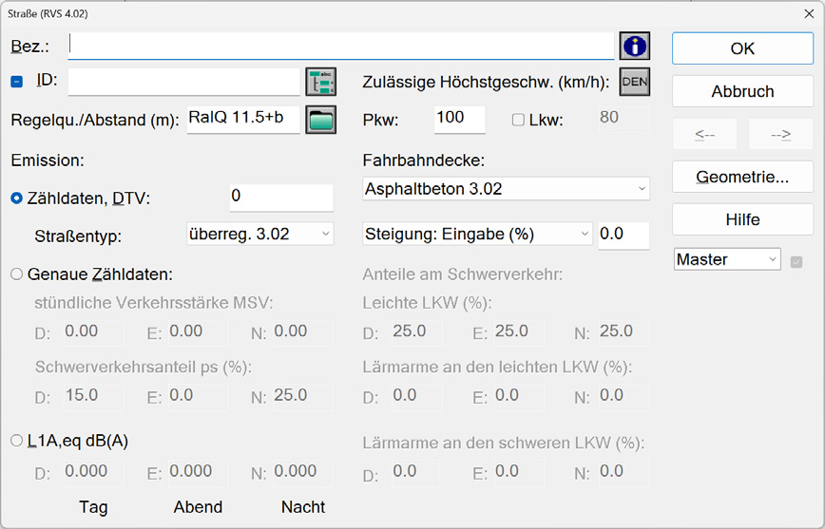Enable the Lkw speed checkbox

point(518,120)
